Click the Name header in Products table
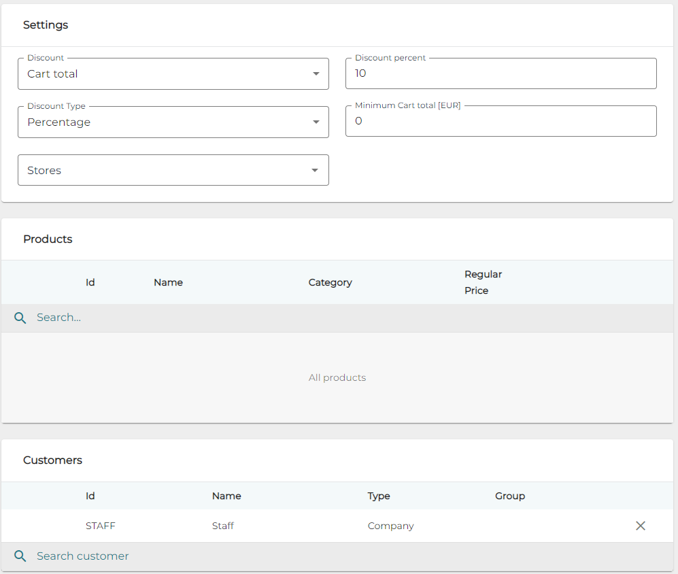 pos(168,282)
